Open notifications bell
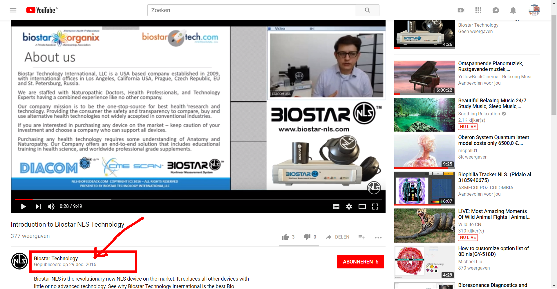The image size is (557, 289). (513, 10)
